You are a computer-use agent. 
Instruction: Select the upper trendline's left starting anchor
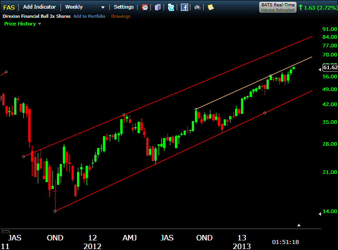point(23,157)
